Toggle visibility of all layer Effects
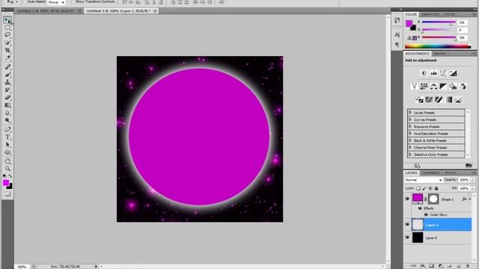This screenshot has width=479, height=269. point(420,208)
